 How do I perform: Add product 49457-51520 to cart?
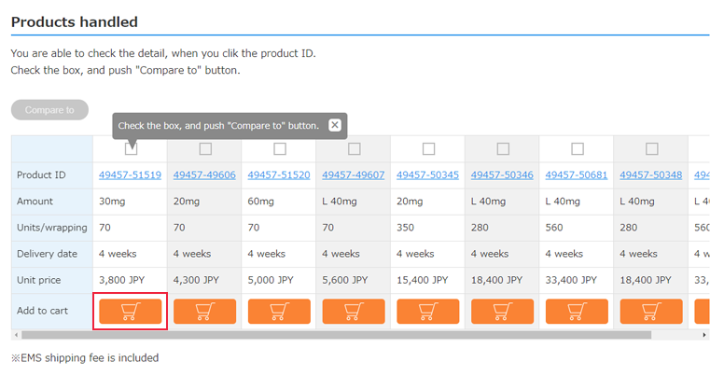point(279,312)
